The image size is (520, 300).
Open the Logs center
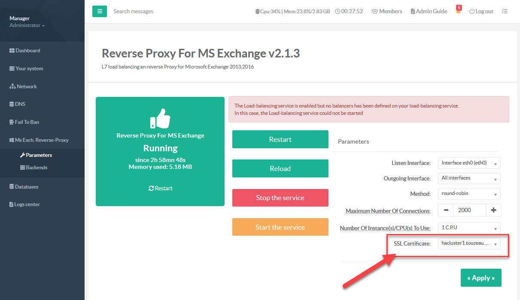point(24,204)
